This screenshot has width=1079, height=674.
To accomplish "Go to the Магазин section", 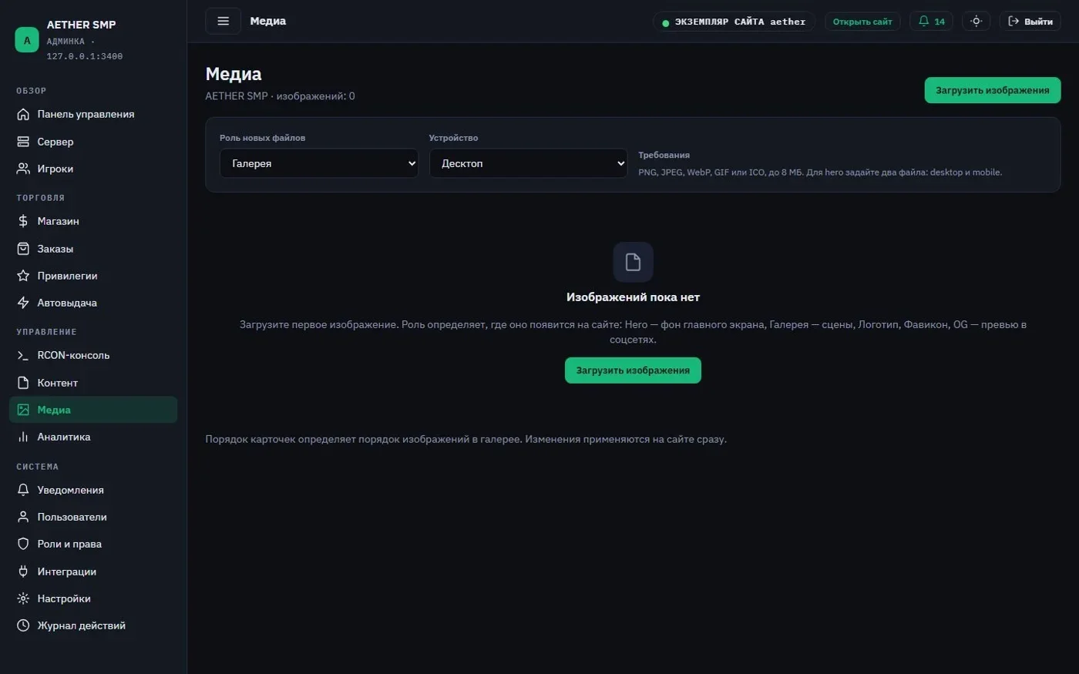I will [x=93, y=221].
